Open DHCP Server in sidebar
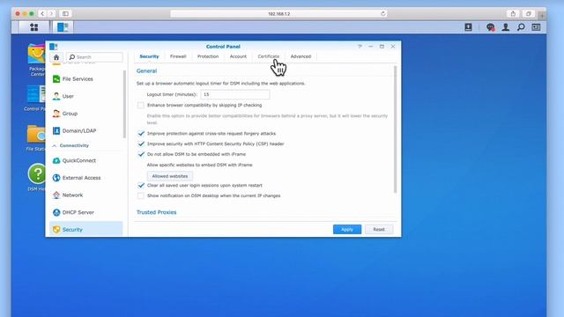Image resolution: width=564 pixels, height=317 pixels. click(x=86, y=212)
